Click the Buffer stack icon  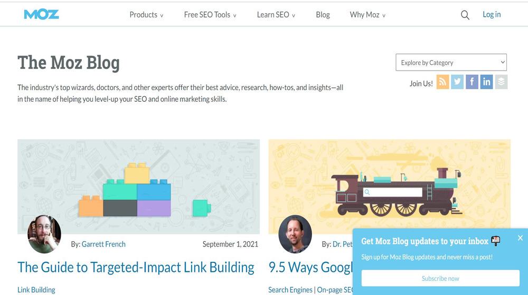point(501,82)
